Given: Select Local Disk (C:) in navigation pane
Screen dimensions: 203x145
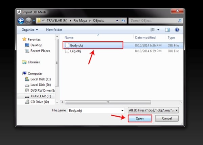Looking at the screenshot, I should [x=41, y=79].
